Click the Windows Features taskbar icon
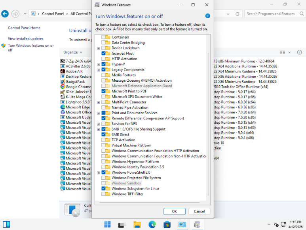Viewport: 306px width, 230px height. [197, 224]
